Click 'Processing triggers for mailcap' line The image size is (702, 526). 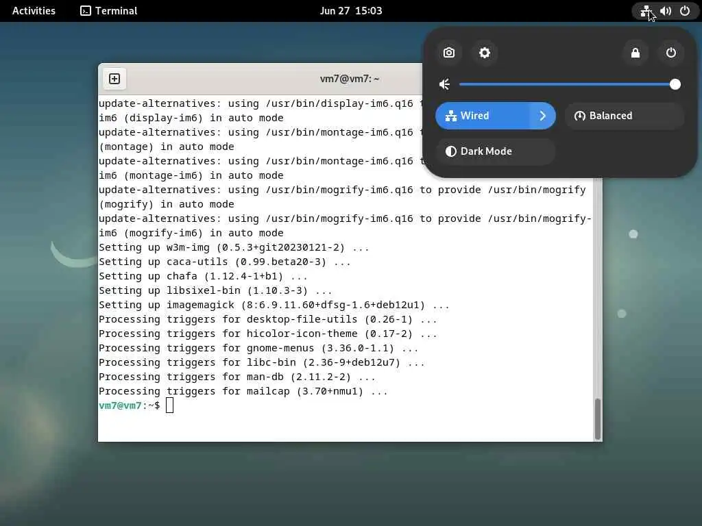243,391
